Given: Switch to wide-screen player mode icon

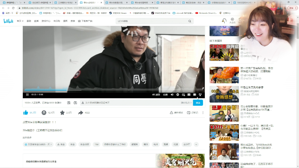Looking at the screenshot, I should [x=189, y=95].
